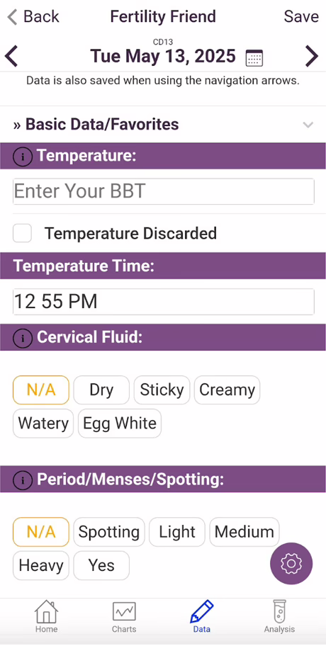Tap the Temperature info icon
This screenshot has width=326, height=646.
coord(23,157)
